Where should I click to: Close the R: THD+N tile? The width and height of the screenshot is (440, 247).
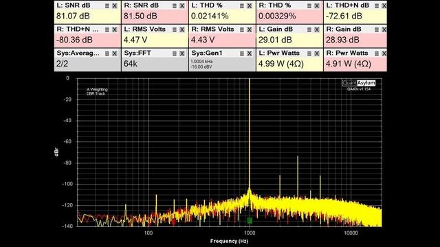115,30
